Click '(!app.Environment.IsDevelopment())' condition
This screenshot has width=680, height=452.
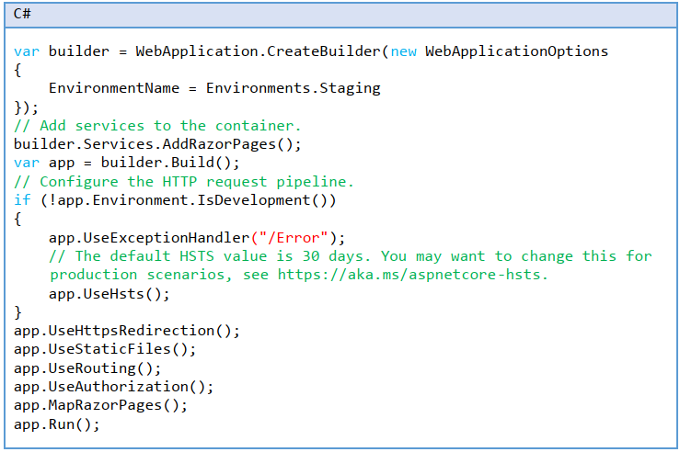(x=189, y=200)
